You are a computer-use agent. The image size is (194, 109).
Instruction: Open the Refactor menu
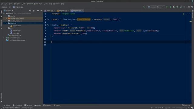[x=30, y=4]
